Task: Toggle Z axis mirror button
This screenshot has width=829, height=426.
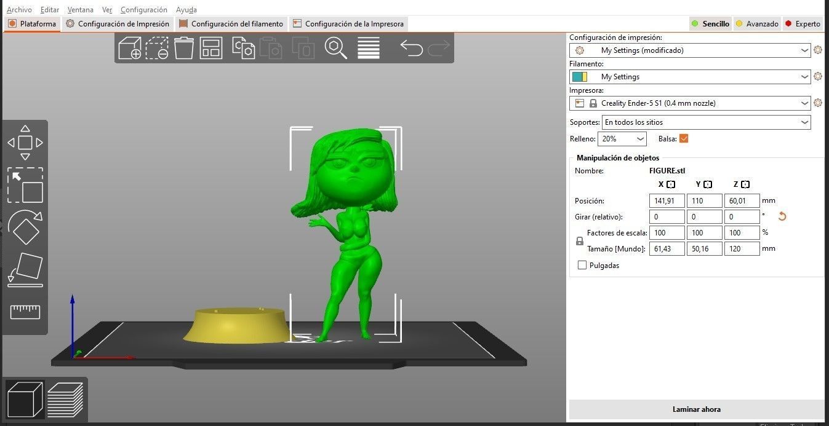Action: [745, 184]
